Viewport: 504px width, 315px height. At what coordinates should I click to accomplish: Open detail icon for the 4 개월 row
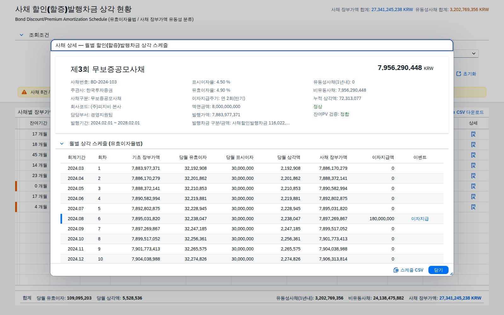[473, 207]
